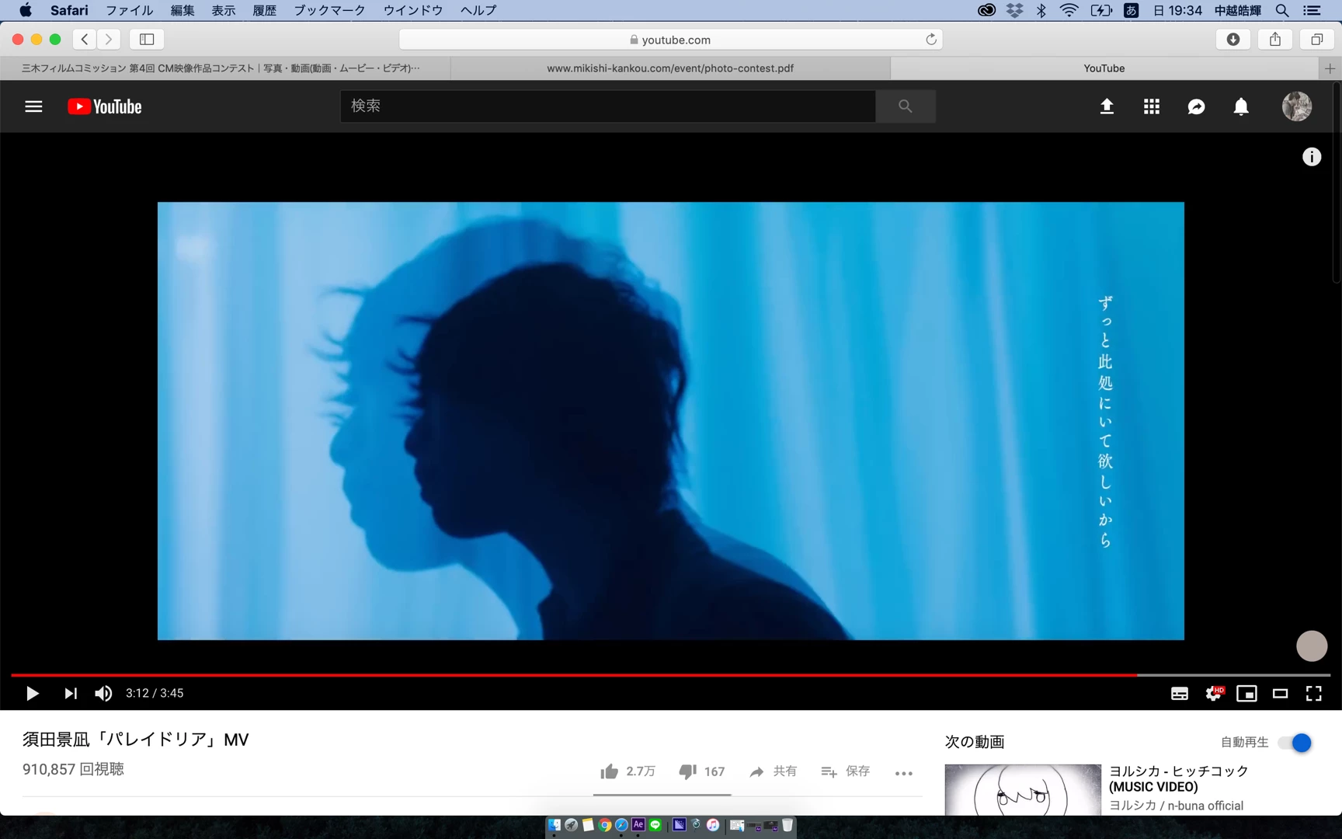Open the Wi-Fi status menu

[1069, 10]
